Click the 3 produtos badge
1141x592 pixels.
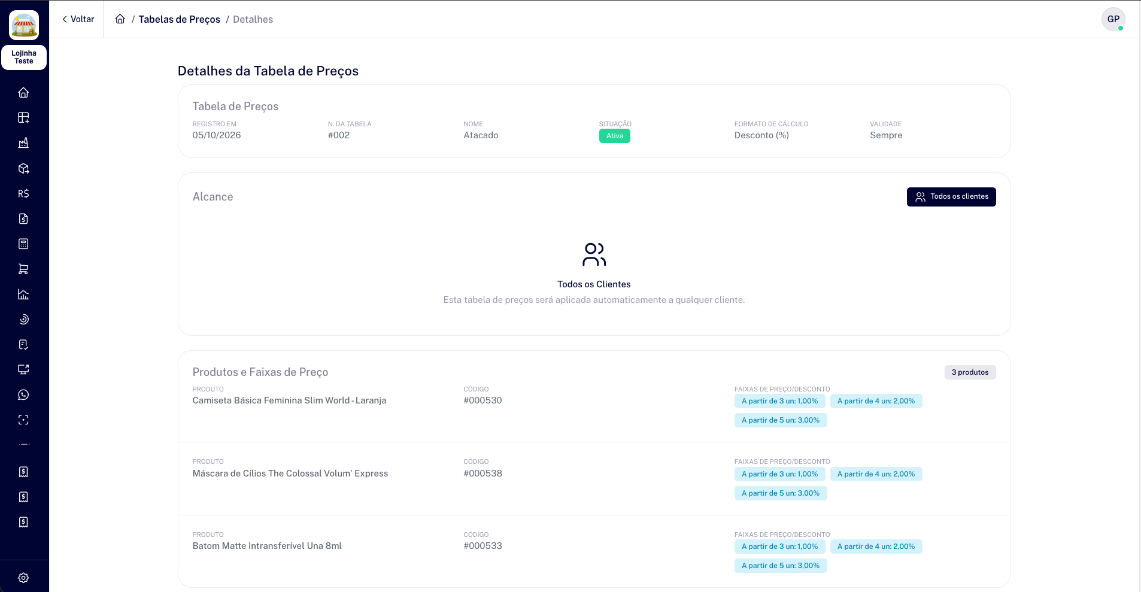[x=970, y=372]
